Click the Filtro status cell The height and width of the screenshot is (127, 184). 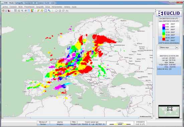tap(74, 123)
